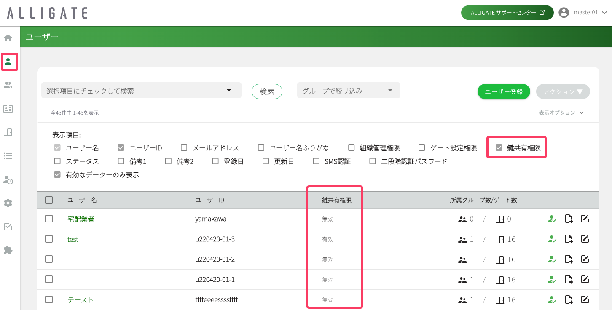Open the groups icon in sidebar

click(8, 85)
